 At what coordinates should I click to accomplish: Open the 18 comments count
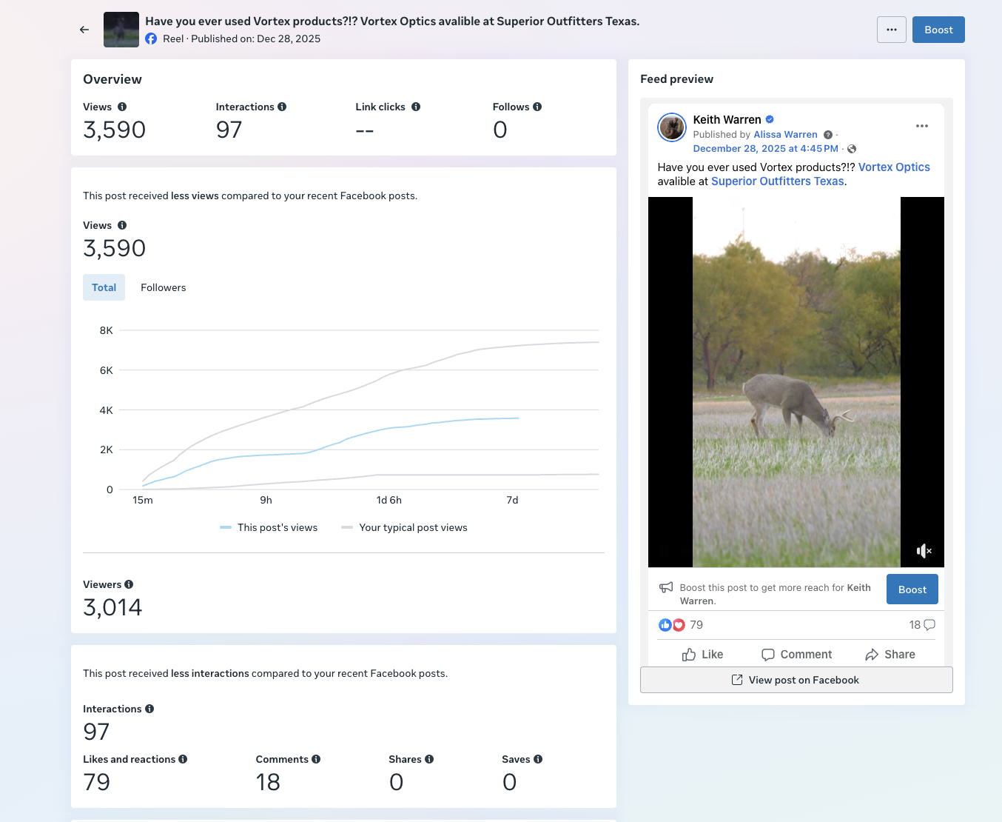921,625
